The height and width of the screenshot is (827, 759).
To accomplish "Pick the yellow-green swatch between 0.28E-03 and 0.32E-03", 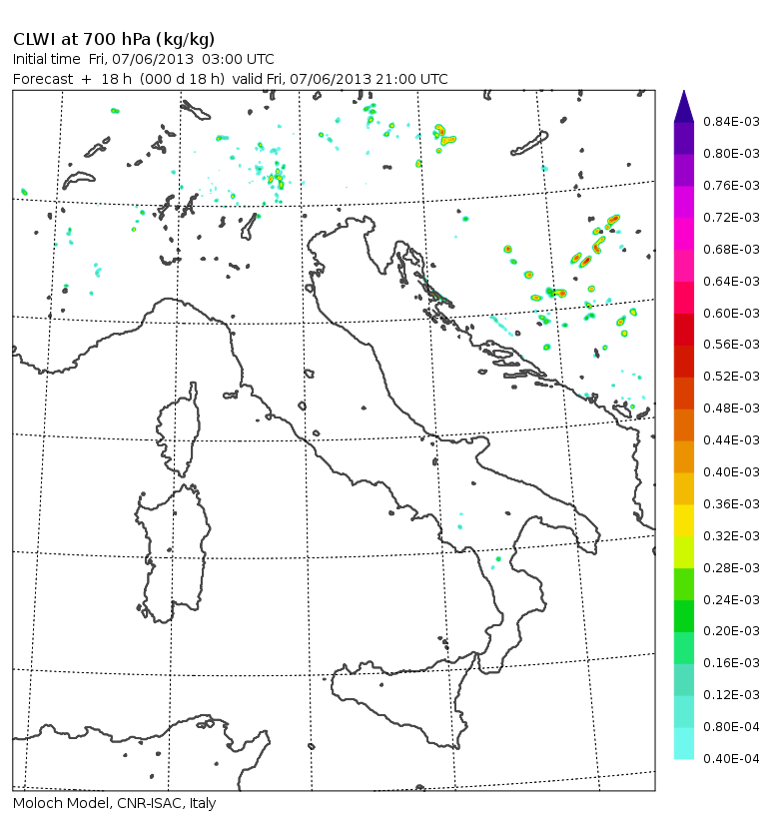I will click(683, 552).
